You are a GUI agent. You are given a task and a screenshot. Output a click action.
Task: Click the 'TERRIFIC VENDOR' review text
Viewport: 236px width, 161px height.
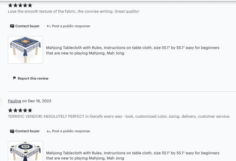(x=119, y=117)
